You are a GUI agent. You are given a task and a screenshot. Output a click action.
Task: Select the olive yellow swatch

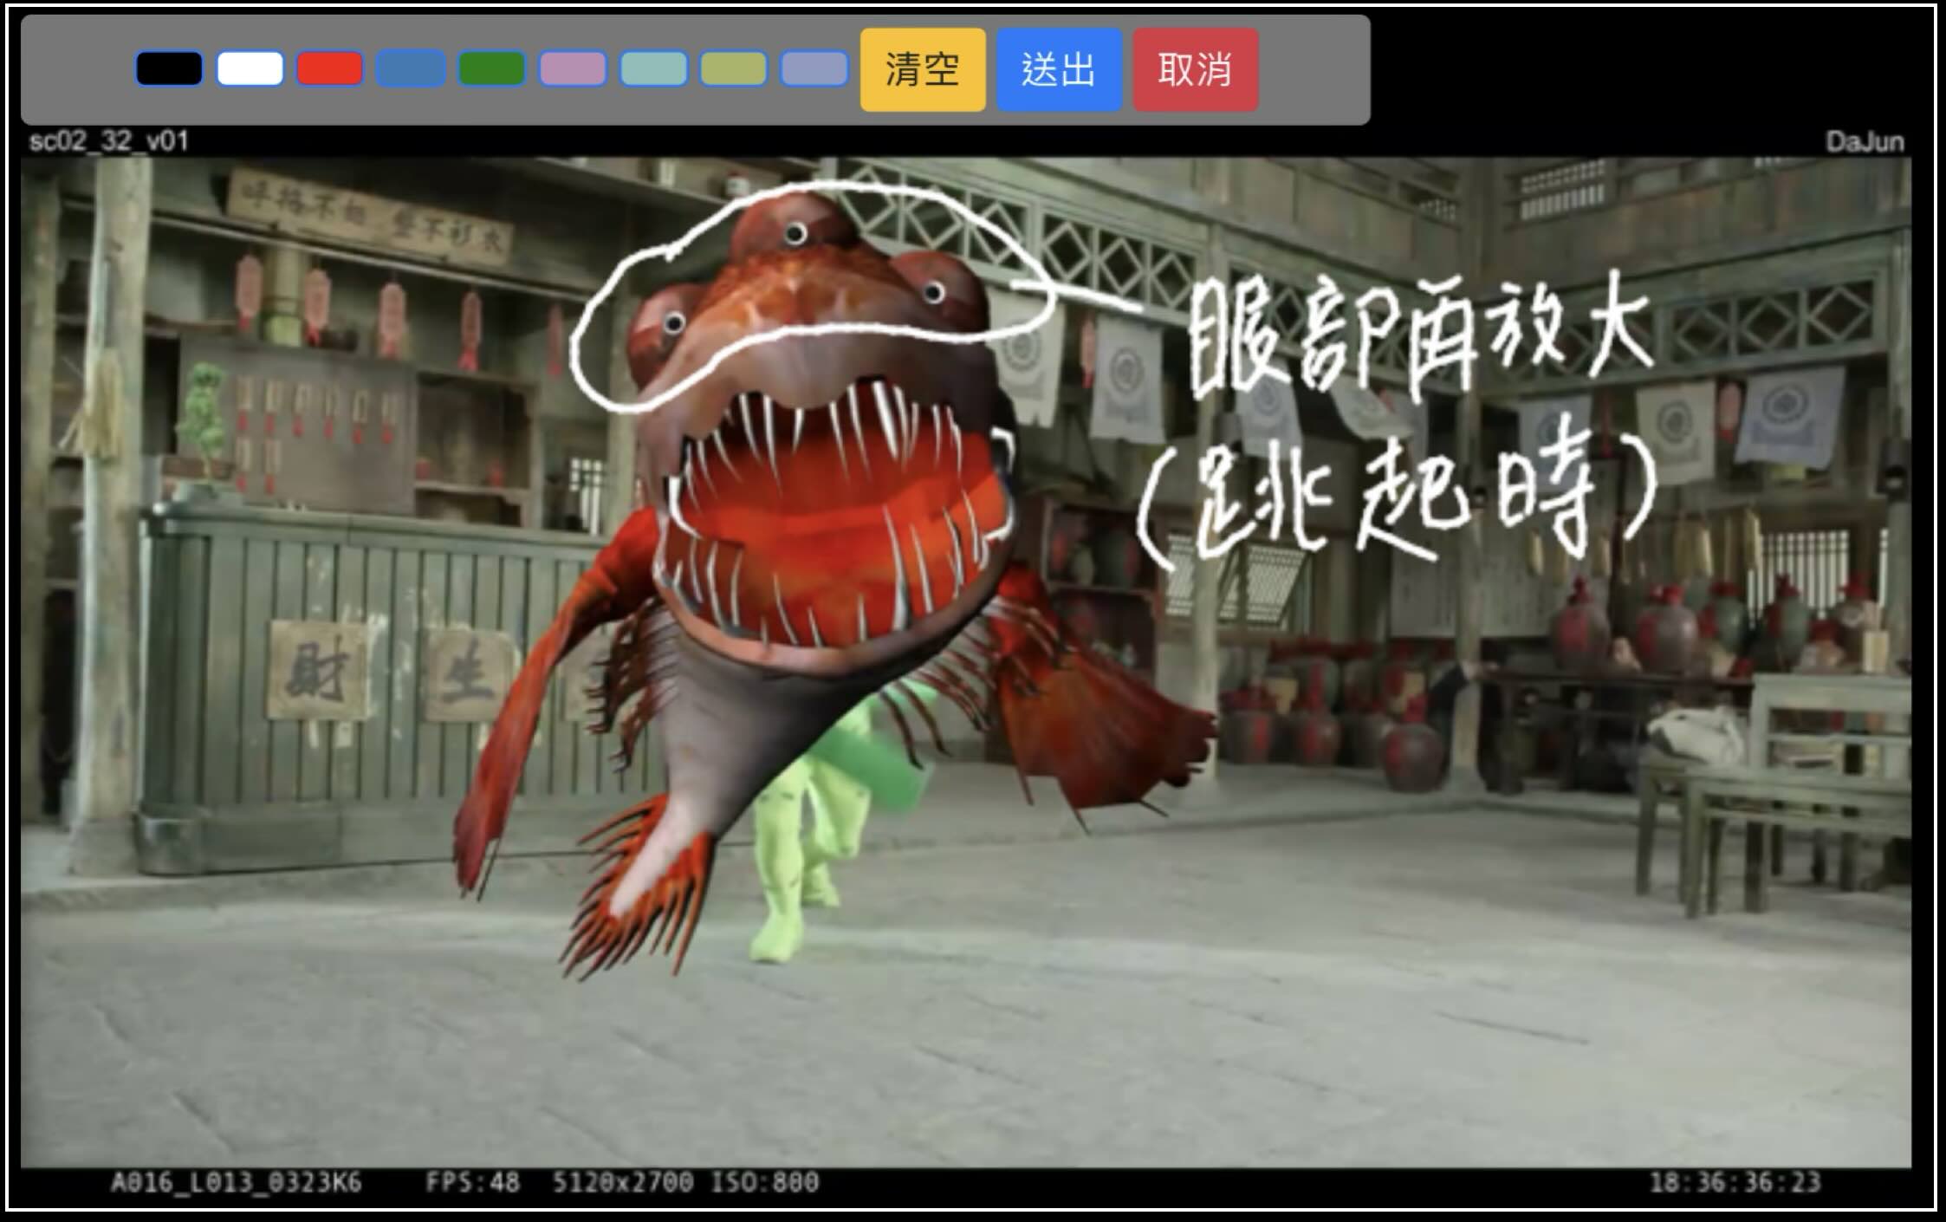click(x=734, y=68)
